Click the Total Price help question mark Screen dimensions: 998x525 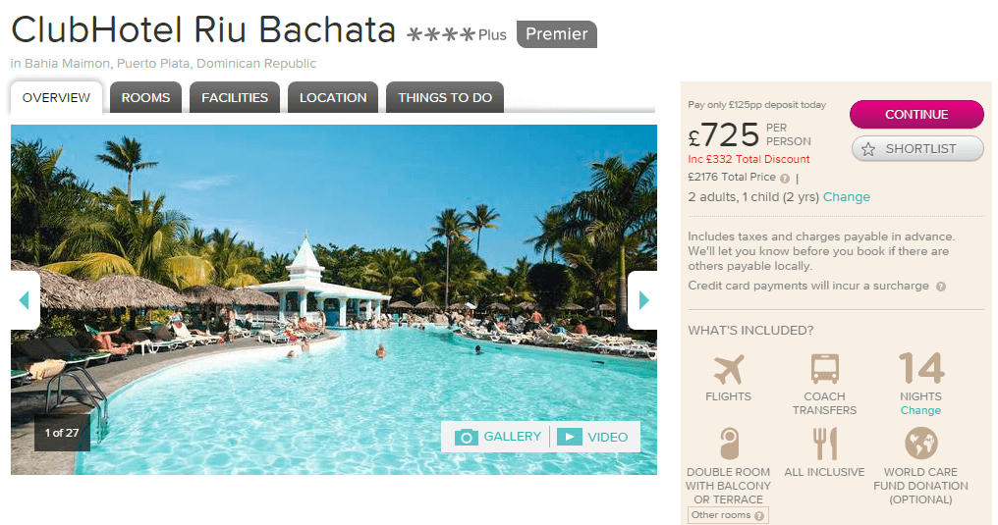click(785, 179)
